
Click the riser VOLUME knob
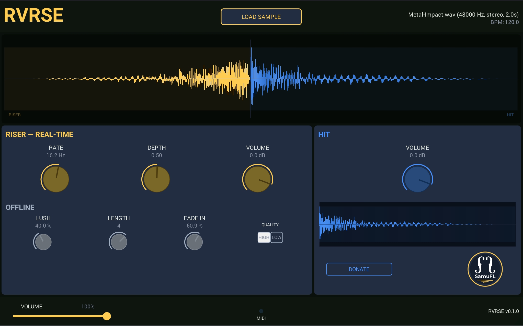tap(258, 179)
